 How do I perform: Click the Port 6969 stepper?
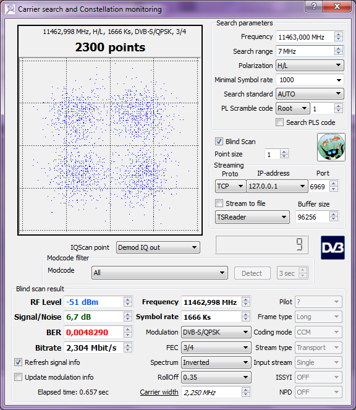point(334,186)
